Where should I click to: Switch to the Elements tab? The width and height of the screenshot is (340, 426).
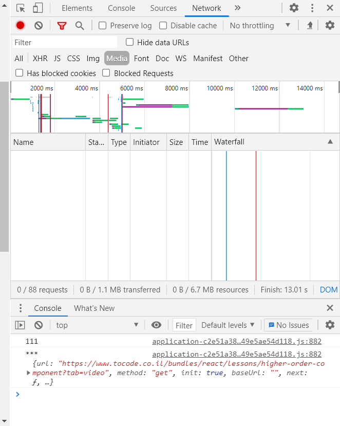[77, 8]
